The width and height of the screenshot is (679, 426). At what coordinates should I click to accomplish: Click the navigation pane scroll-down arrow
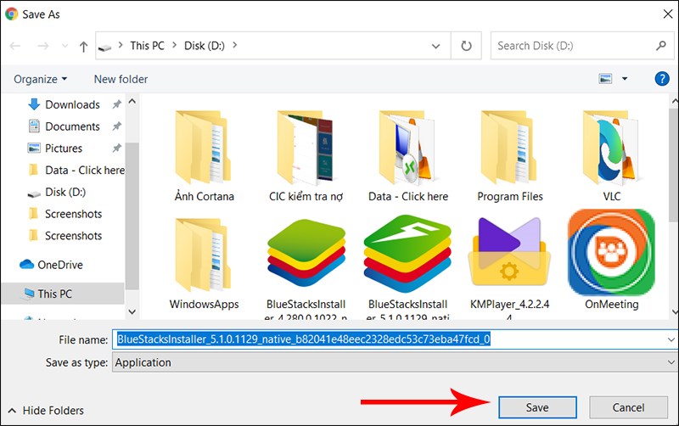point(132,311)
